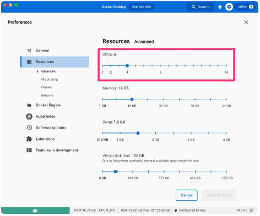Click the Features in development grid icon
Viewport: 260px width, 216px height.
tap(29, 150)
